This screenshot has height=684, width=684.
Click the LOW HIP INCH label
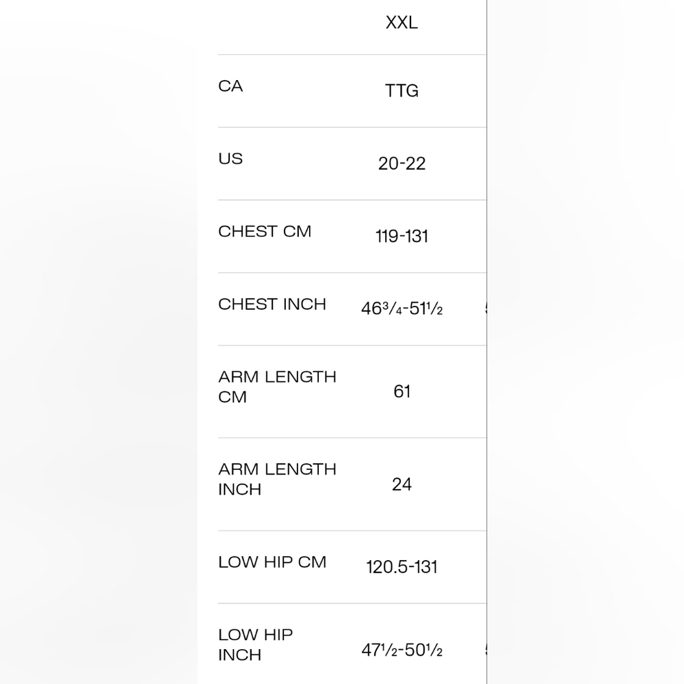(x=255, y=645)
